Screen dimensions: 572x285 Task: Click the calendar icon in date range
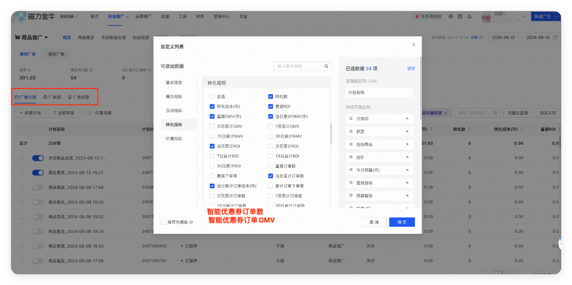(555, 37)
